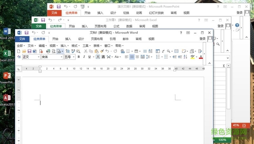This screenshot has height=144, width=254.
Task: Open Access 2013 desktop shortcut
Action: point(7,100)
